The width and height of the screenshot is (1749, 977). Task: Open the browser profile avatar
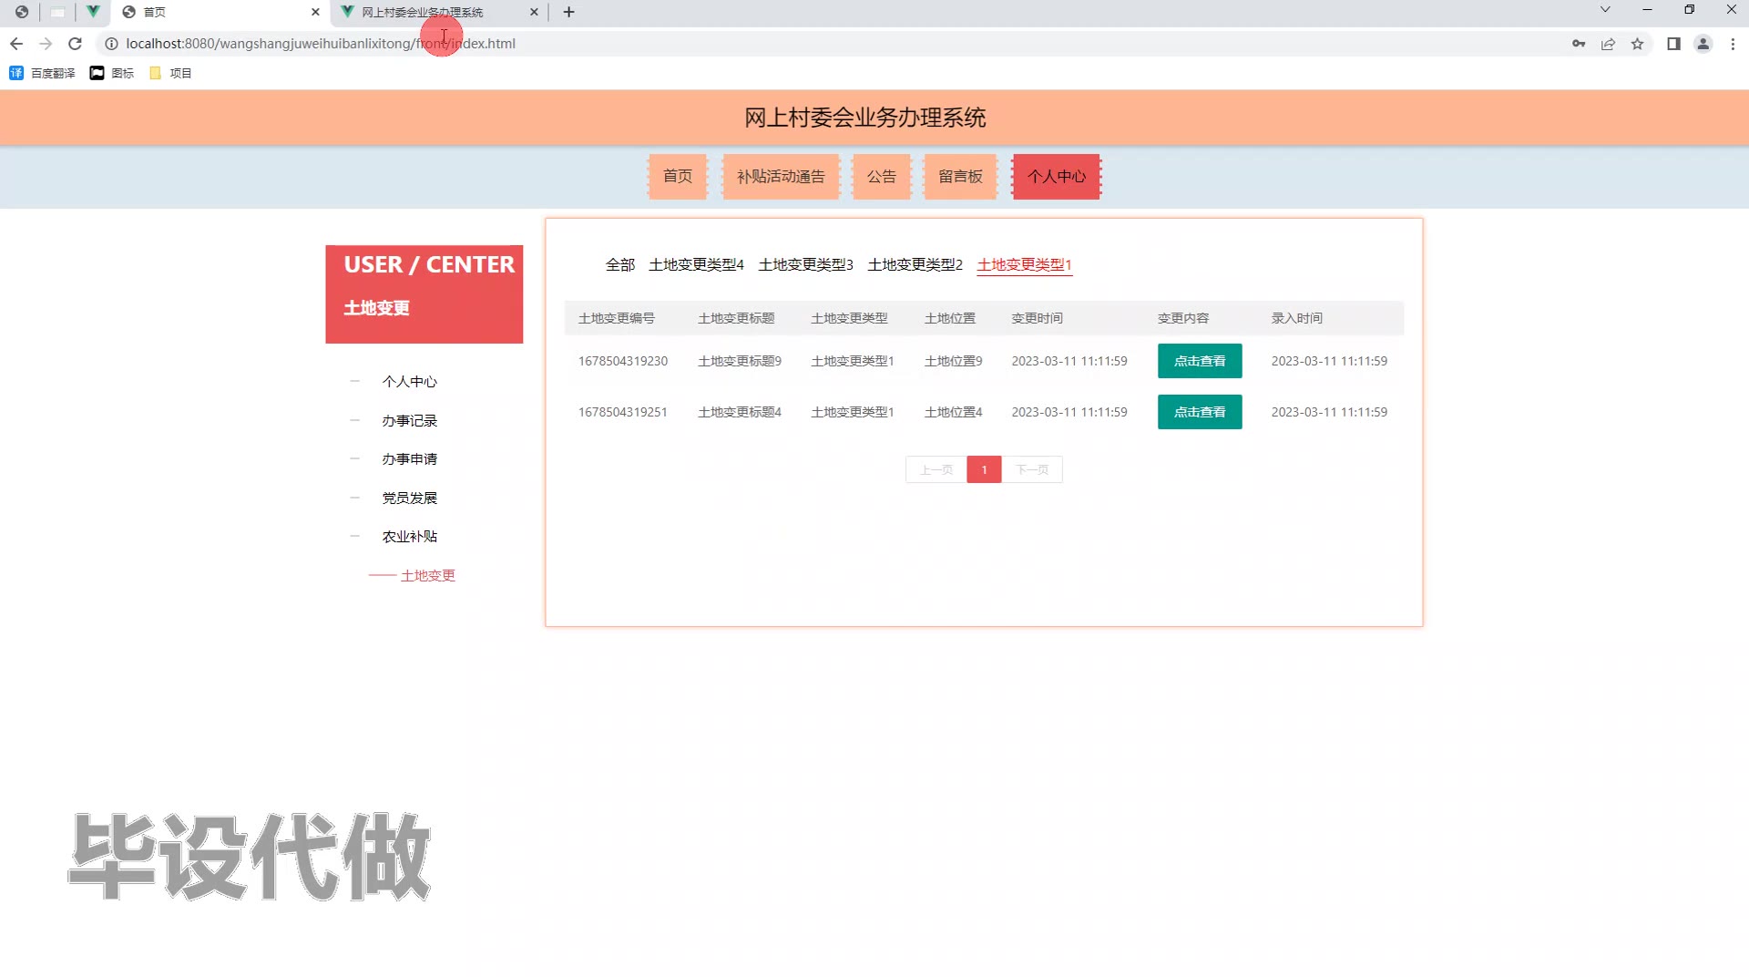point(1703,44)
